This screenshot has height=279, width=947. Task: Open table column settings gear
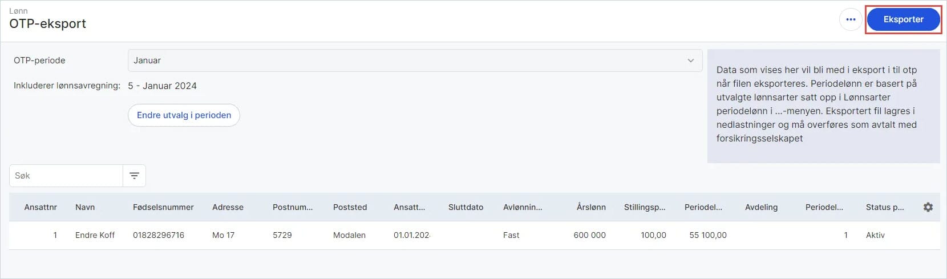click(928, 207)
